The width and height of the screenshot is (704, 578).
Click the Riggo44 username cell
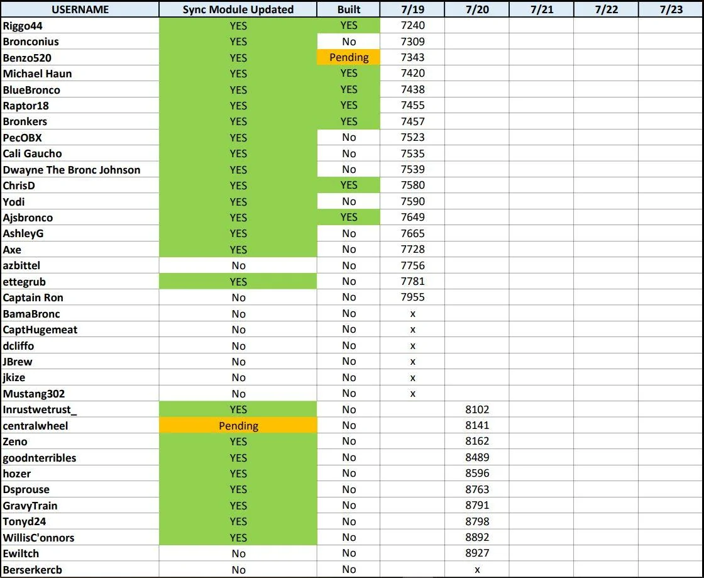click(x=80, y=26)
